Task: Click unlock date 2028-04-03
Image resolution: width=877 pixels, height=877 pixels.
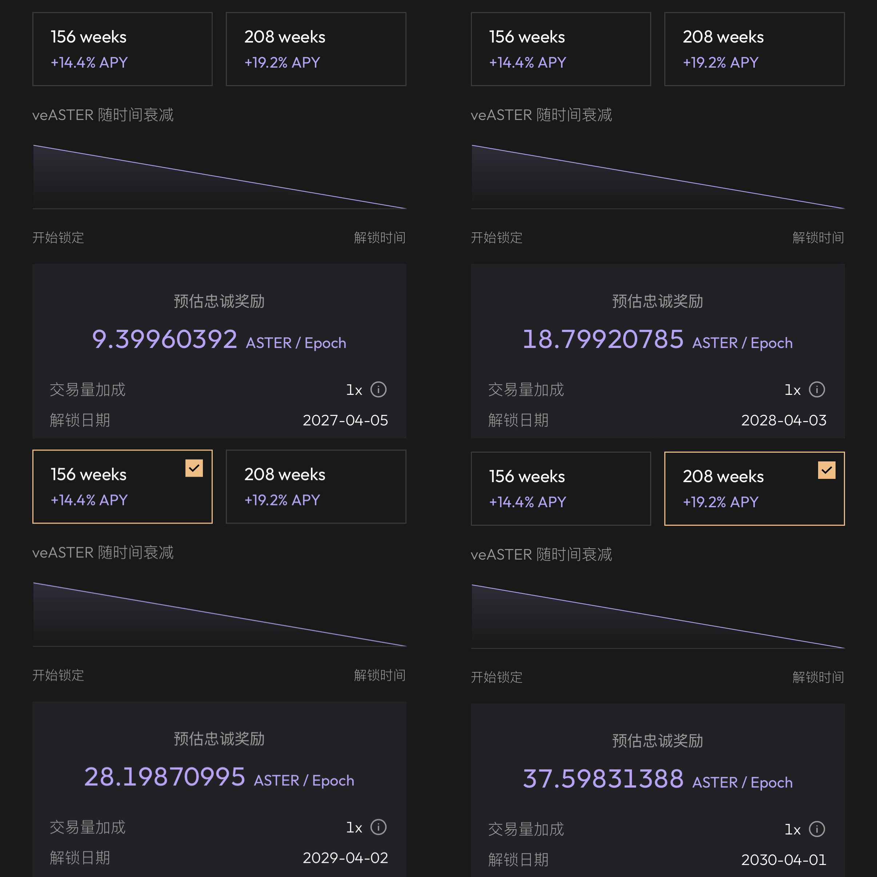Action: coord(784,420)
